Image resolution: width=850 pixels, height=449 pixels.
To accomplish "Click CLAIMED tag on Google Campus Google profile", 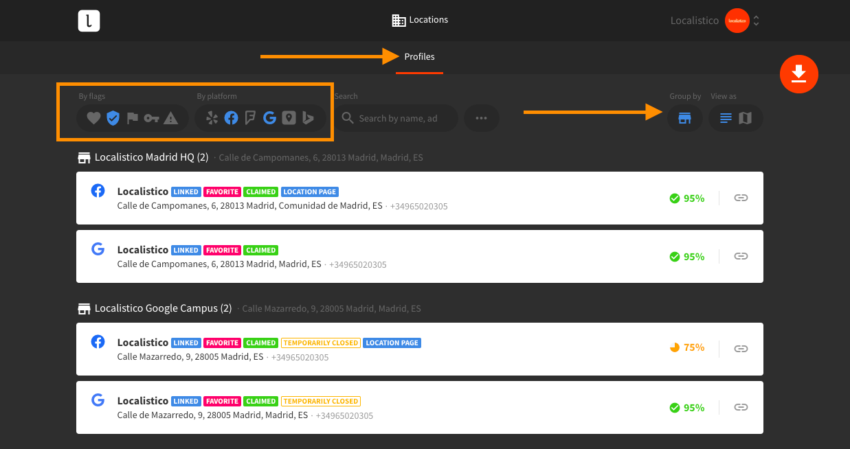I will pos(261,401).
